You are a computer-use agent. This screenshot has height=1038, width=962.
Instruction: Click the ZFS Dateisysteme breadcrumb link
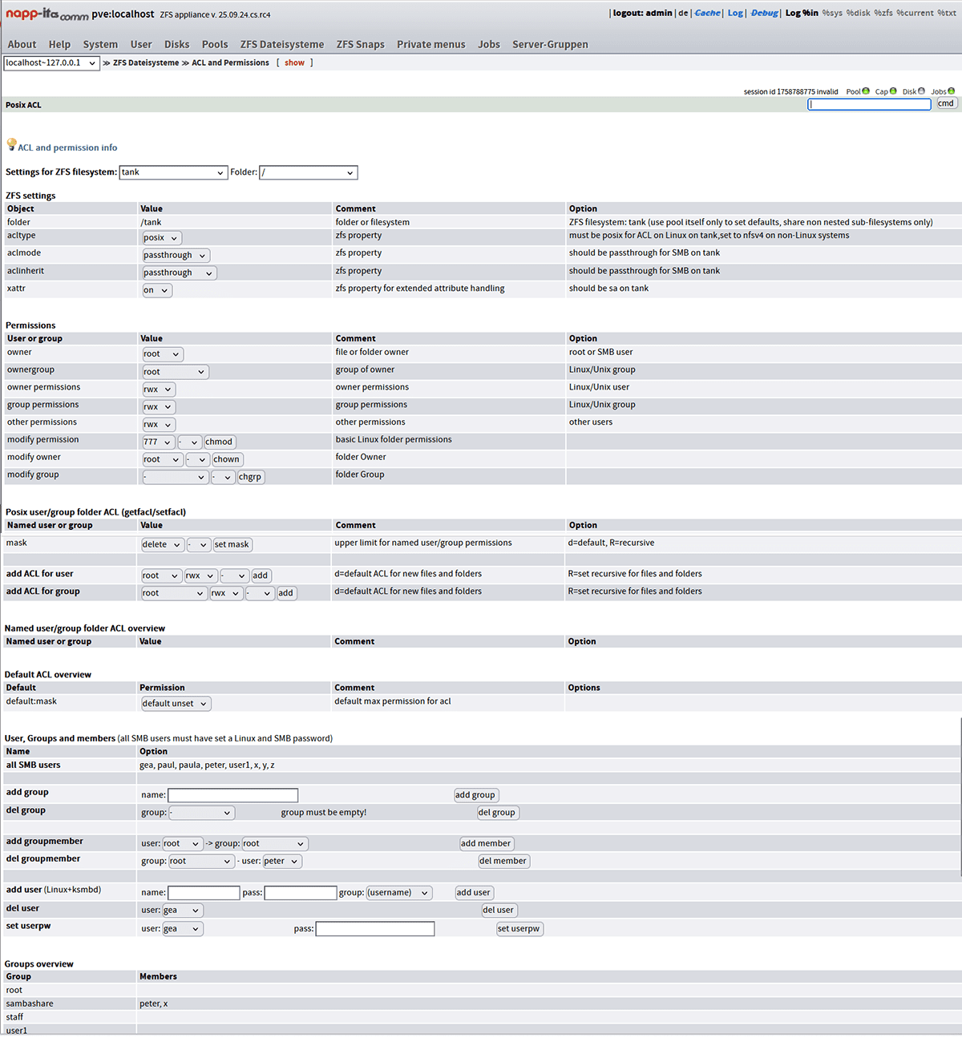146,63
